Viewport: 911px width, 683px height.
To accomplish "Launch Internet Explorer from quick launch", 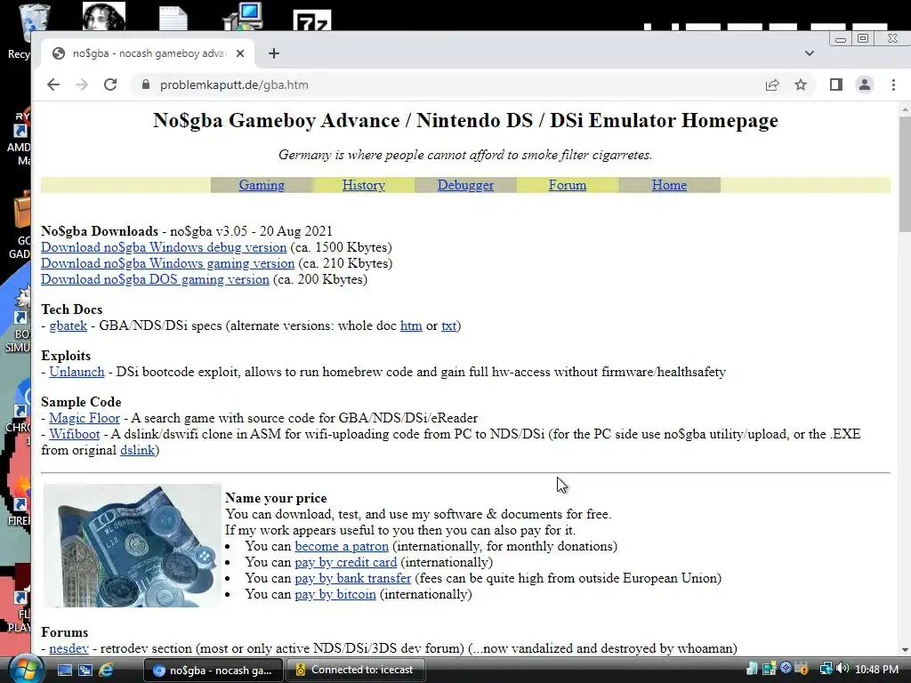I will pos(107,671).
